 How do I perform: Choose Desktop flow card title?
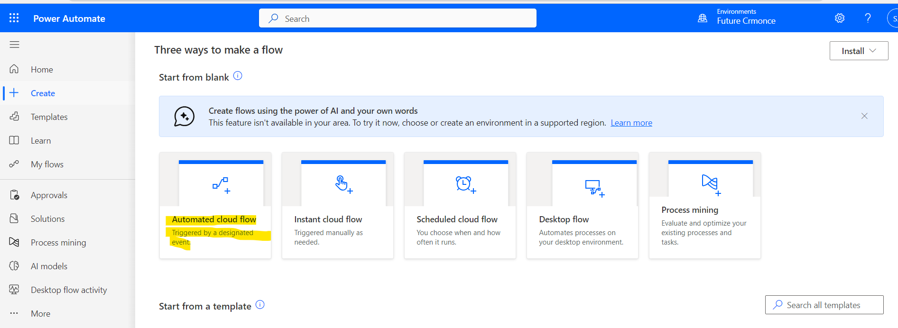pyautogui.click(x=564, y=219)
